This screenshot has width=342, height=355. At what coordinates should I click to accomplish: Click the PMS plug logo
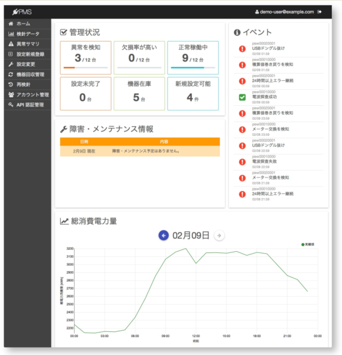22,12
